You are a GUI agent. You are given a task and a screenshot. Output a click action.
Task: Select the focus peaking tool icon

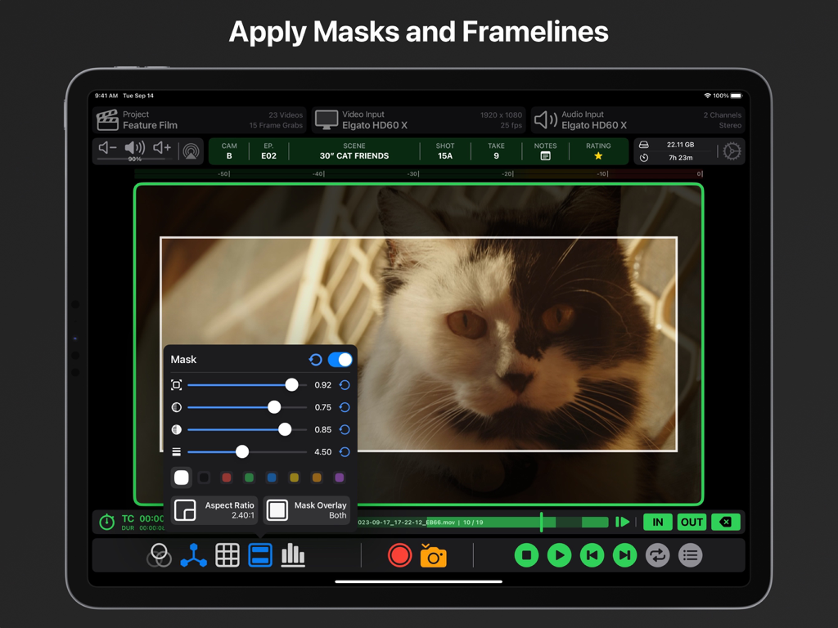tap(194, 555)
